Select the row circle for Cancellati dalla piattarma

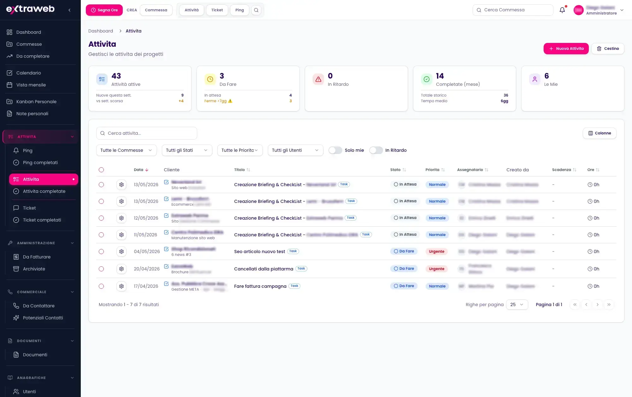[x=101, y=269]
